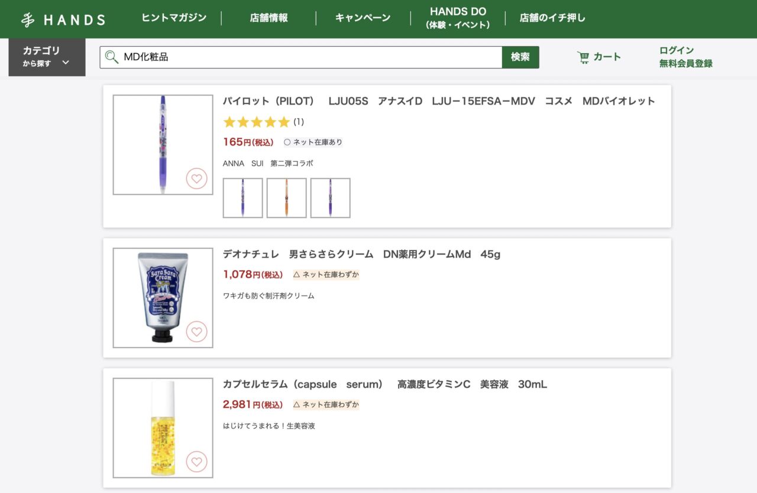Open カプセルセラム 高濃度ビタミンC product title

pyautogui.click(x=385, y=384)
